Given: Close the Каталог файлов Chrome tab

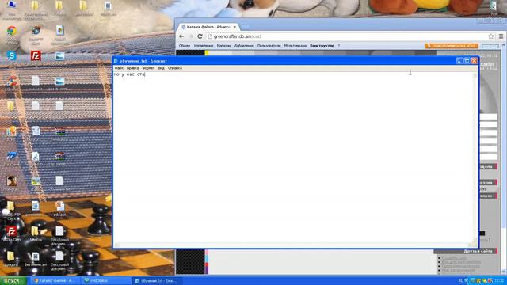Looking at the screenshot, I should (234, 27).
